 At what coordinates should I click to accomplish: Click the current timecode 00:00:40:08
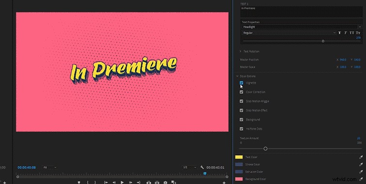[27, 168]
